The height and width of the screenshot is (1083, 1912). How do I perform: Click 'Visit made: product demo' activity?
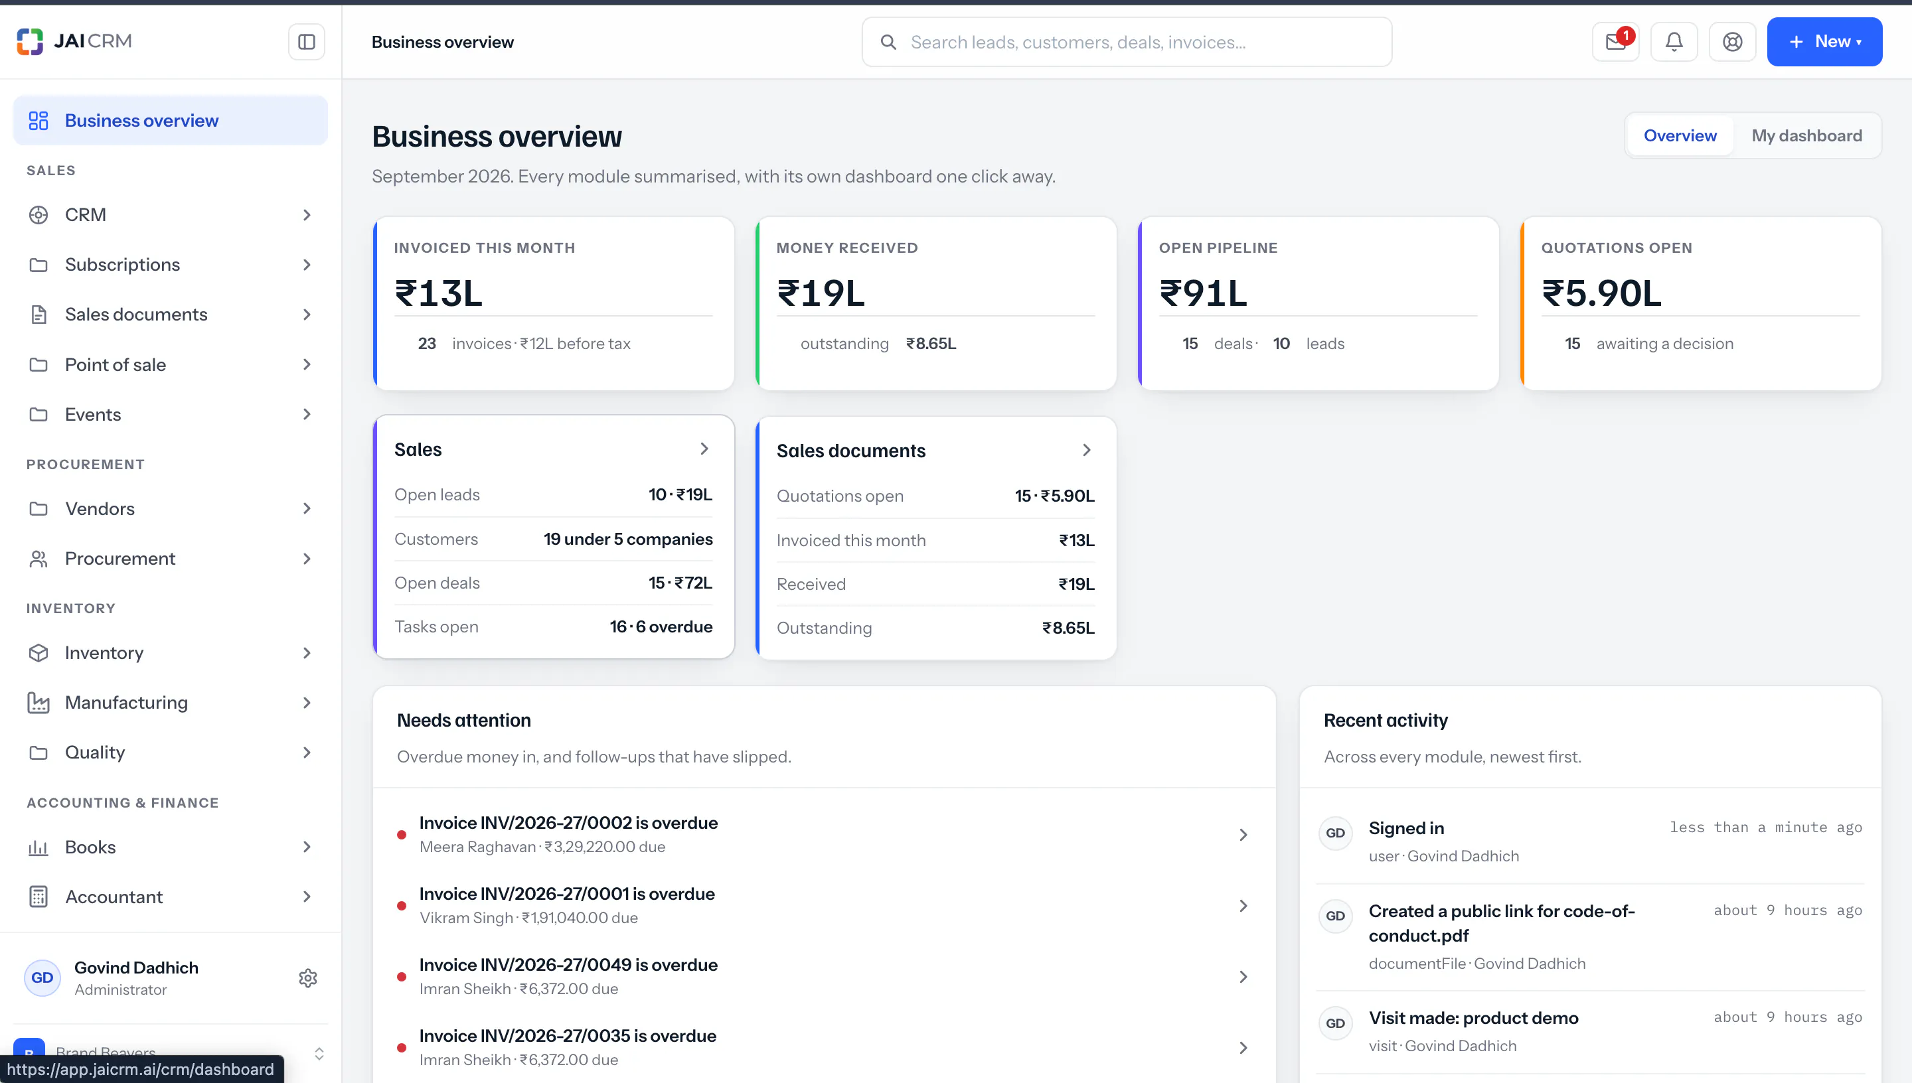click(1590, 1031)
